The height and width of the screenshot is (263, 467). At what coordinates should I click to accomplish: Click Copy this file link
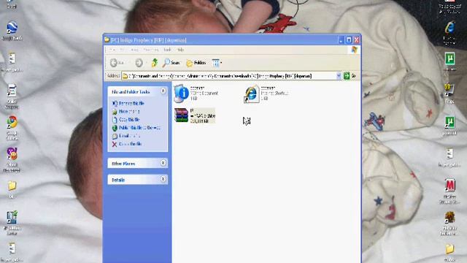pos(129,119)
